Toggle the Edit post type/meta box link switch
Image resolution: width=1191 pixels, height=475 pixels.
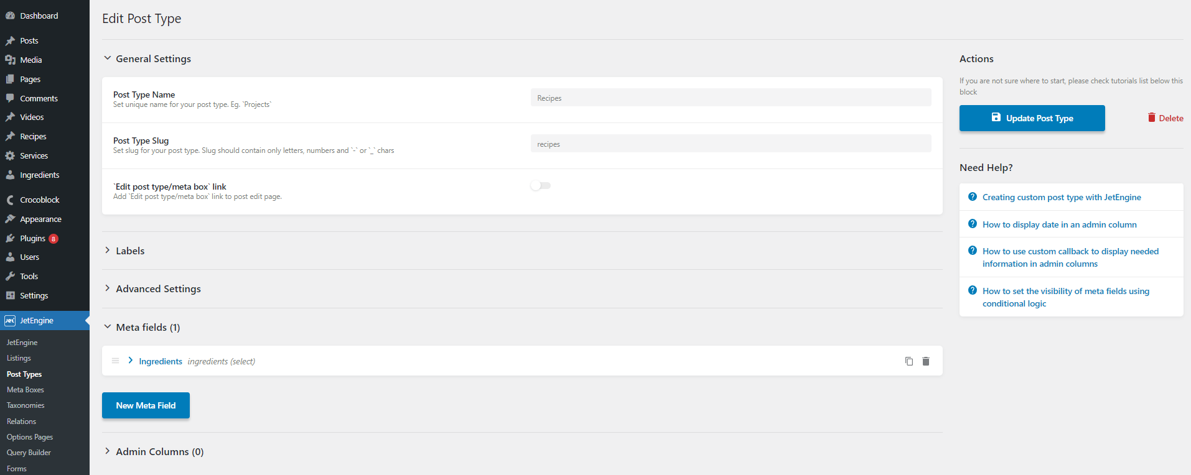click(x=541, y=185)
